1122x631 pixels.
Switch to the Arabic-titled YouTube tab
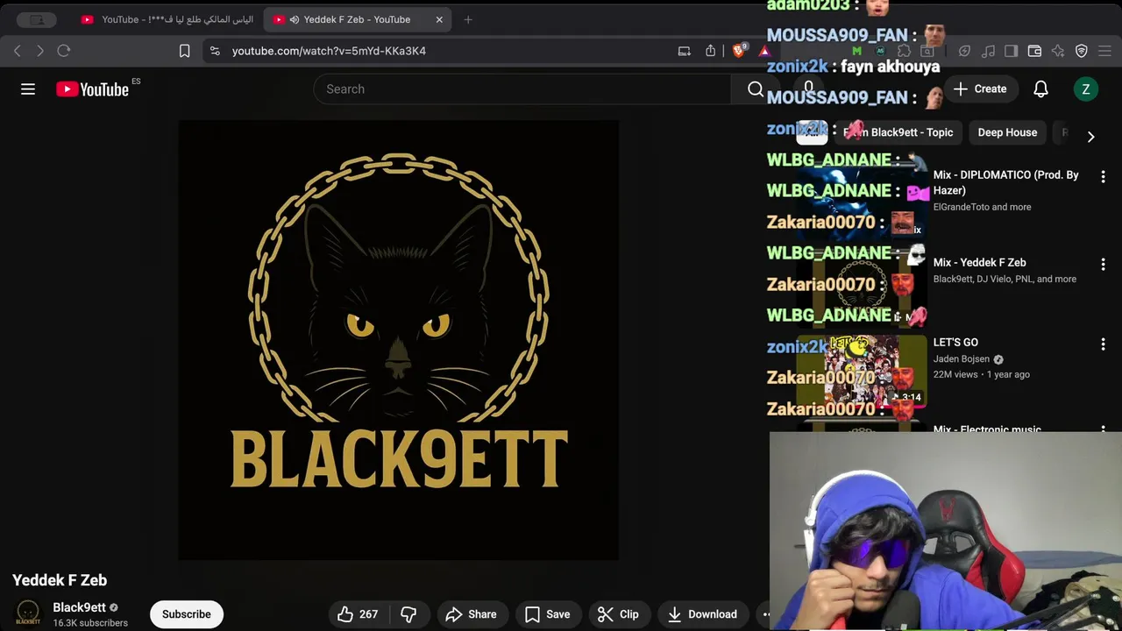(x=167, y=19)
